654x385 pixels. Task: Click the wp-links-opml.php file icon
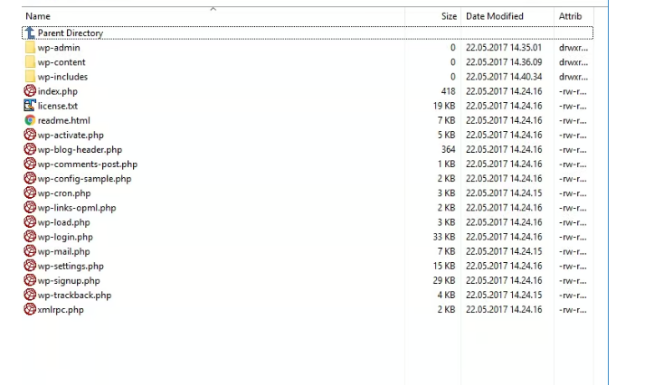(x=30, y=208)
